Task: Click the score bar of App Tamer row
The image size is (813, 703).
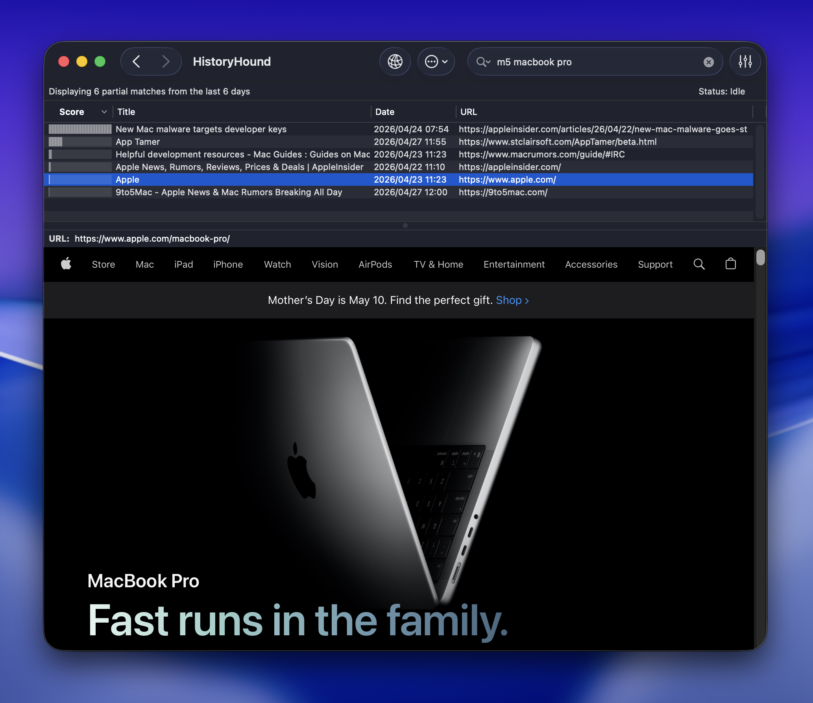Action: (x=80, y=142)
